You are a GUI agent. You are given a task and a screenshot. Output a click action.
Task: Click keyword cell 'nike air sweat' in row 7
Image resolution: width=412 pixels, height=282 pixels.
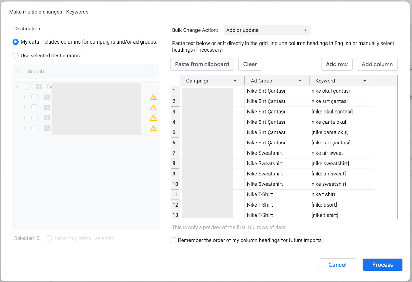coord(341,153)
